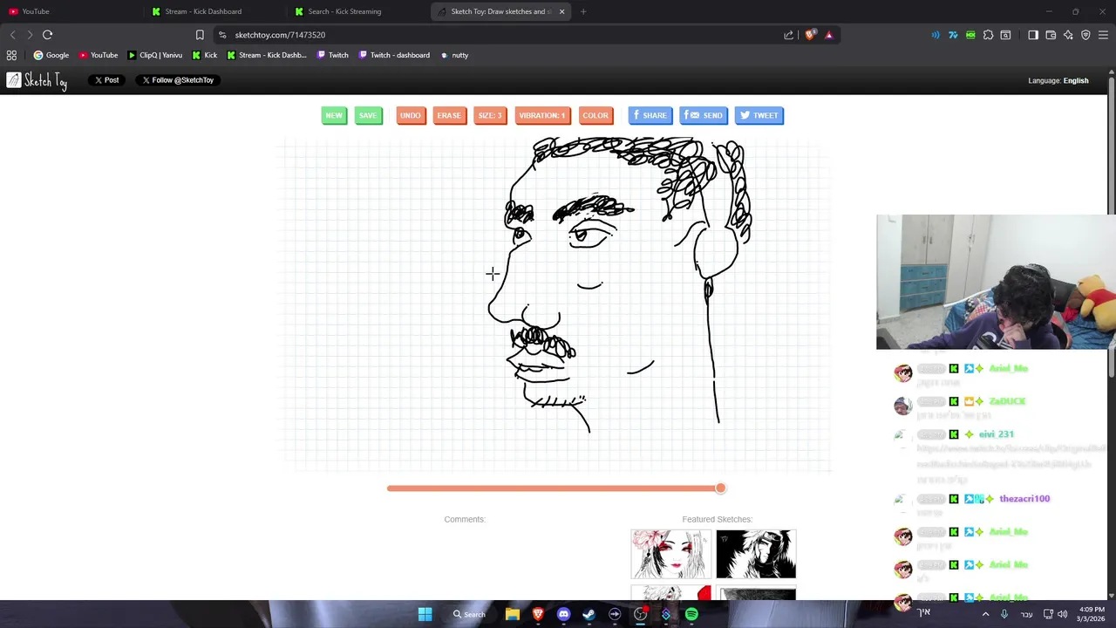Viewport: 1116px width, 628px height.
Task: Expand the system tray hidden icons
Action: tap(986, 614)
